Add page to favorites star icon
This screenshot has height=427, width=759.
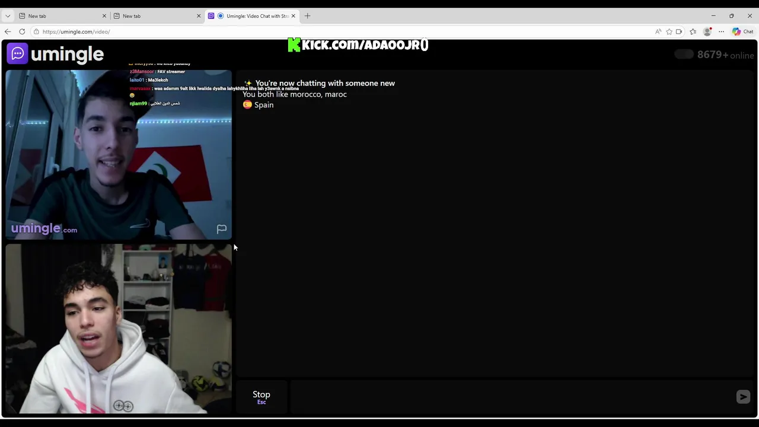(669, 31)
